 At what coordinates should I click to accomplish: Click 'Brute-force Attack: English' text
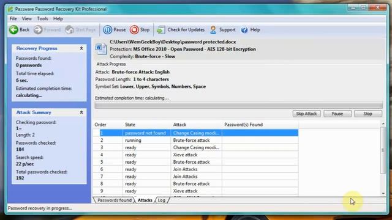tap(140, 72)
